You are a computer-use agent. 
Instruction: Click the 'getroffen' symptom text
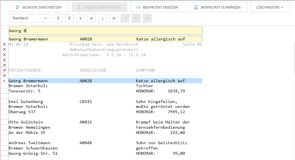point(147,148)
